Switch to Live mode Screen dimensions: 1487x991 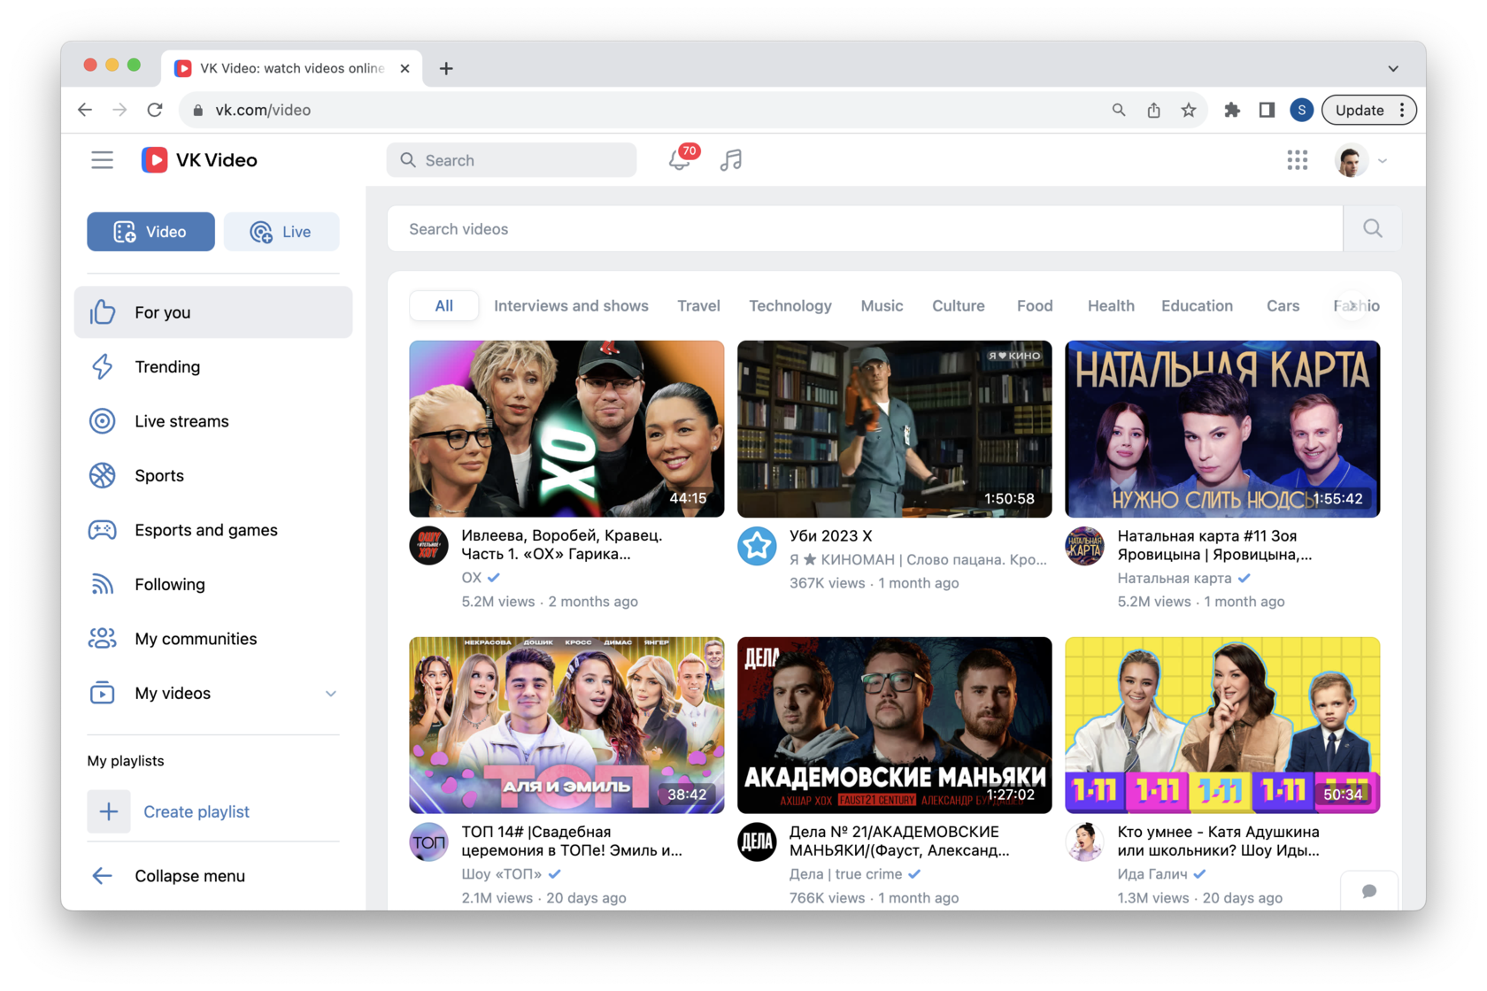(x=281, y=231)
